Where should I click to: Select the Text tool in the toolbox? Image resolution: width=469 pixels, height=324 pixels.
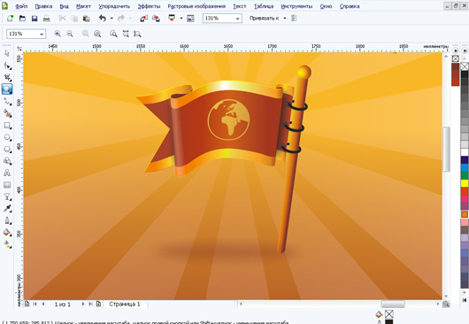coord(7,173)
